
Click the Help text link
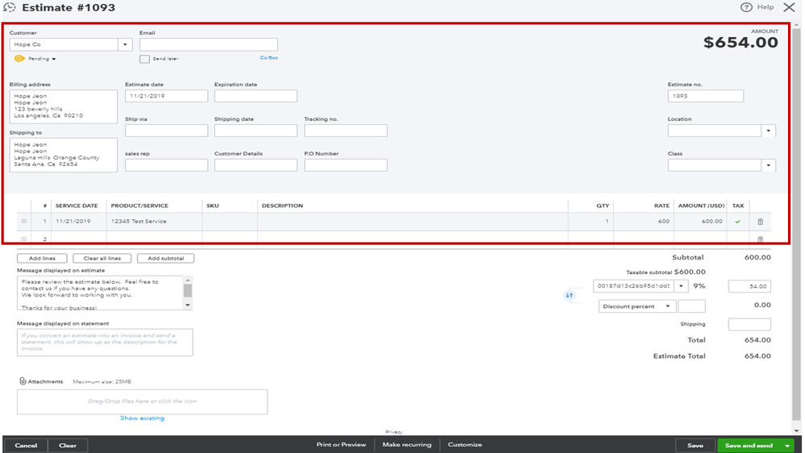point(765,7)
